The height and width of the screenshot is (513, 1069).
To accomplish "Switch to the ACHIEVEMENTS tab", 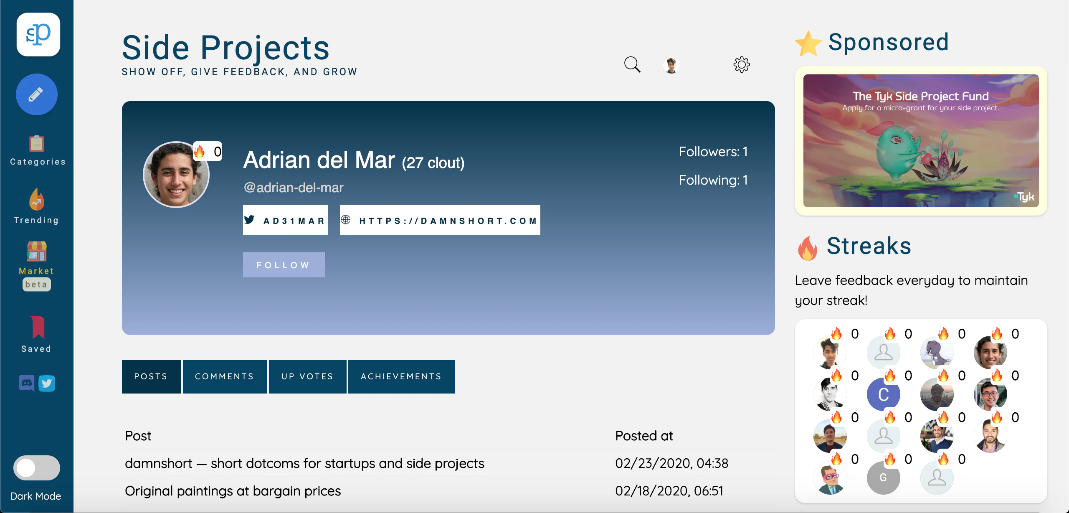I will [x=402, y=377].
